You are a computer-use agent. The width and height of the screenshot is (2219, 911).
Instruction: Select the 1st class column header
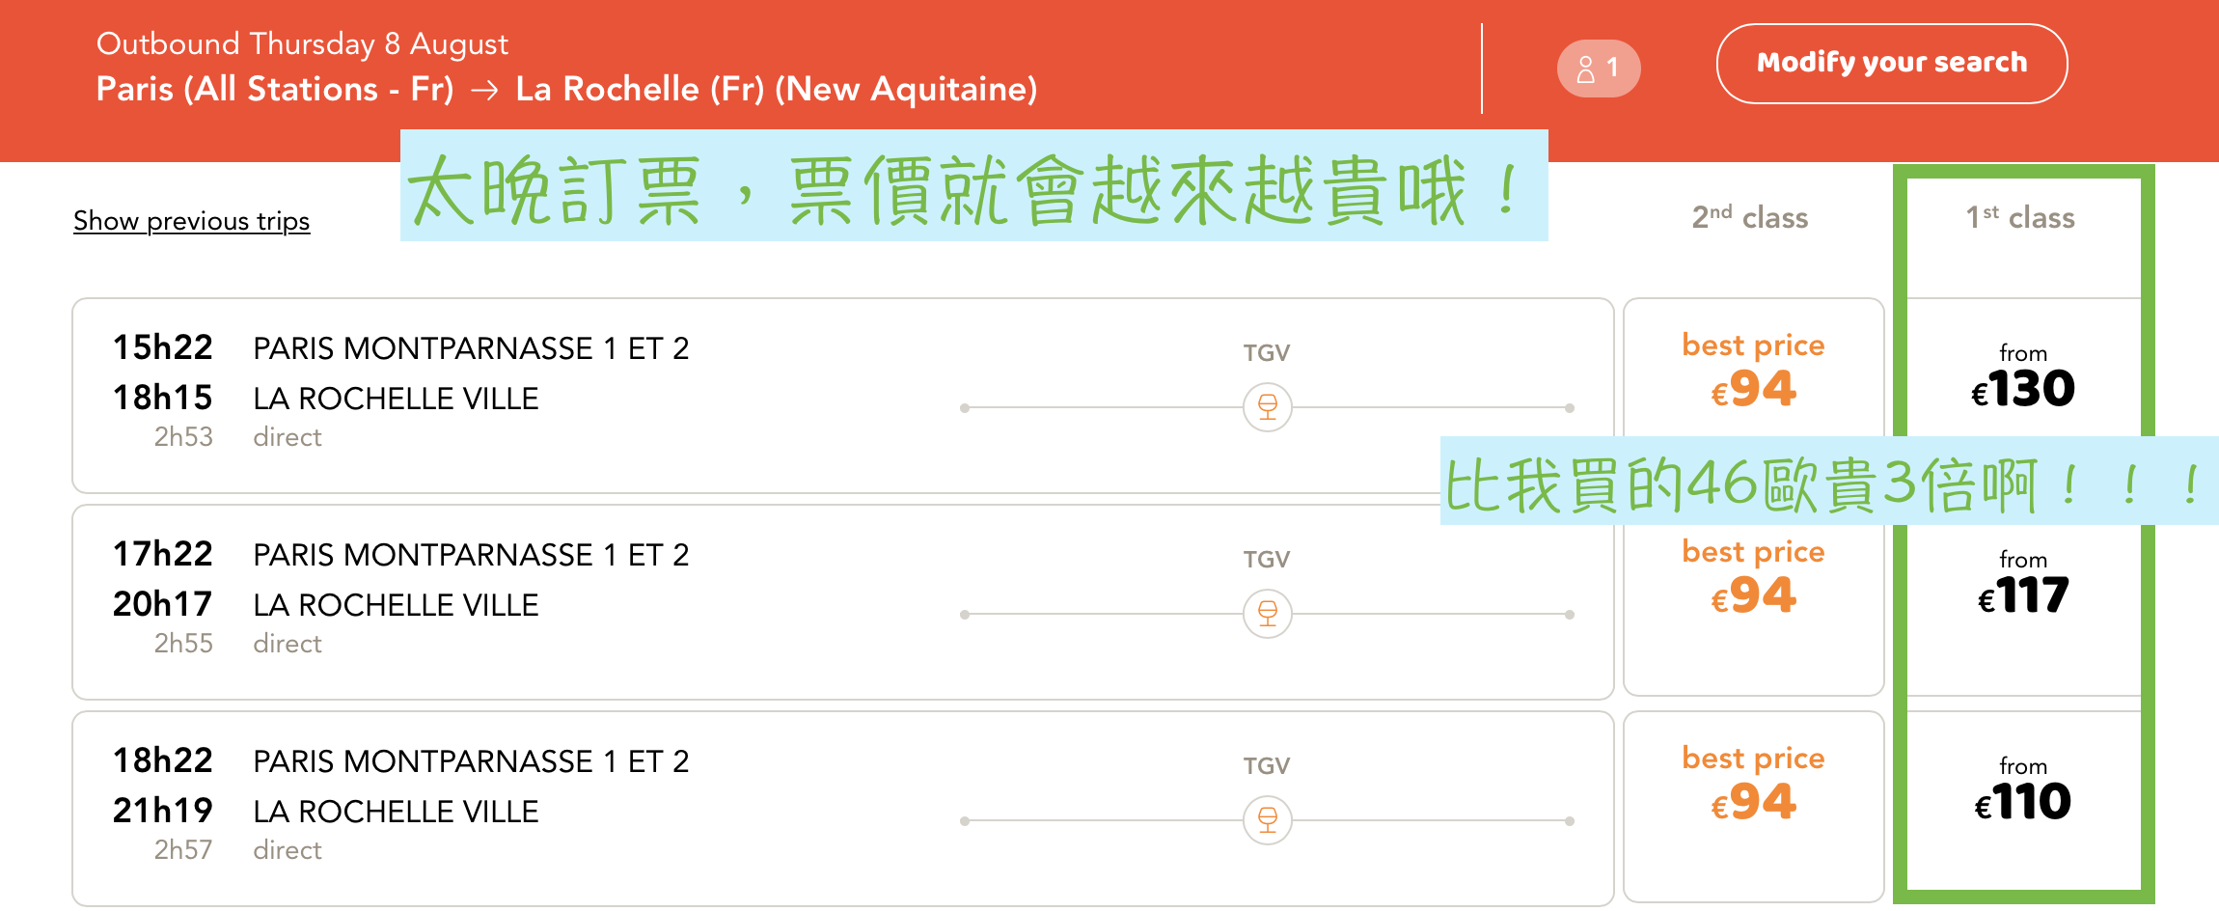[x=2020, y=217]
